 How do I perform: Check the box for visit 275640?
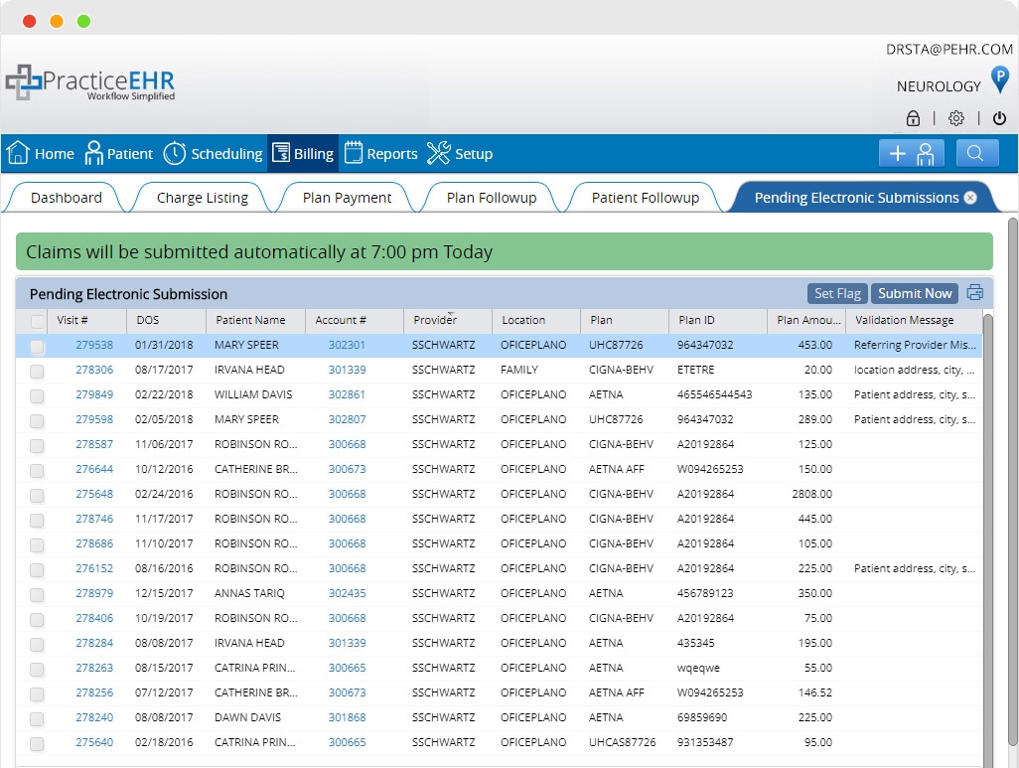click(x=37, y=743)
